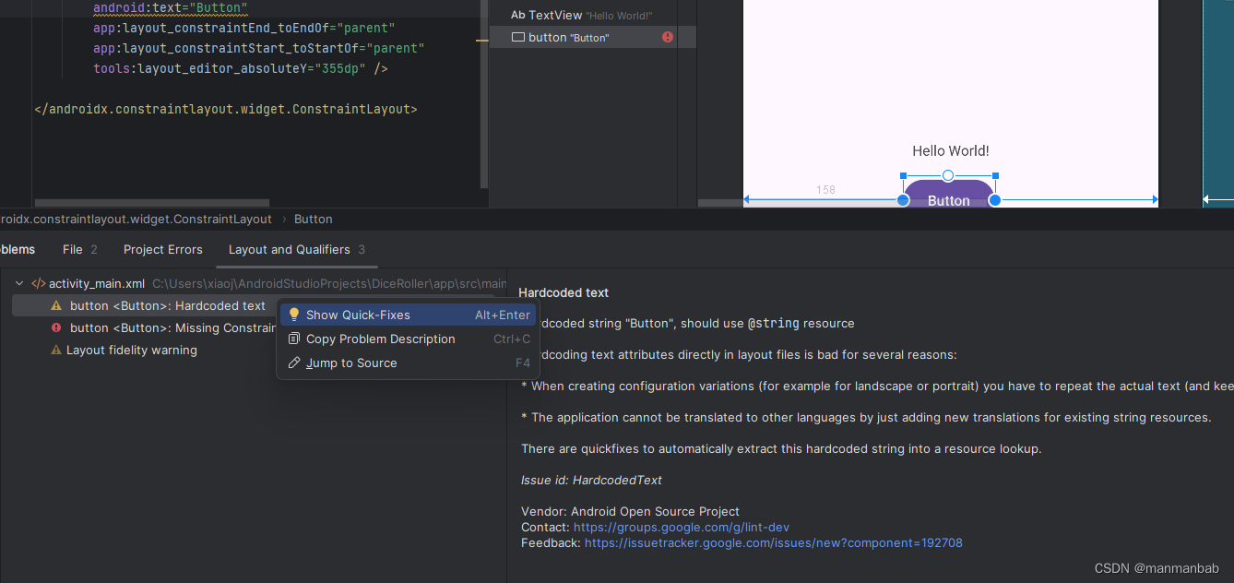Open the Layout and Qualifiers tab
This screenshot has height=583, width=1234.
[297, 249]
